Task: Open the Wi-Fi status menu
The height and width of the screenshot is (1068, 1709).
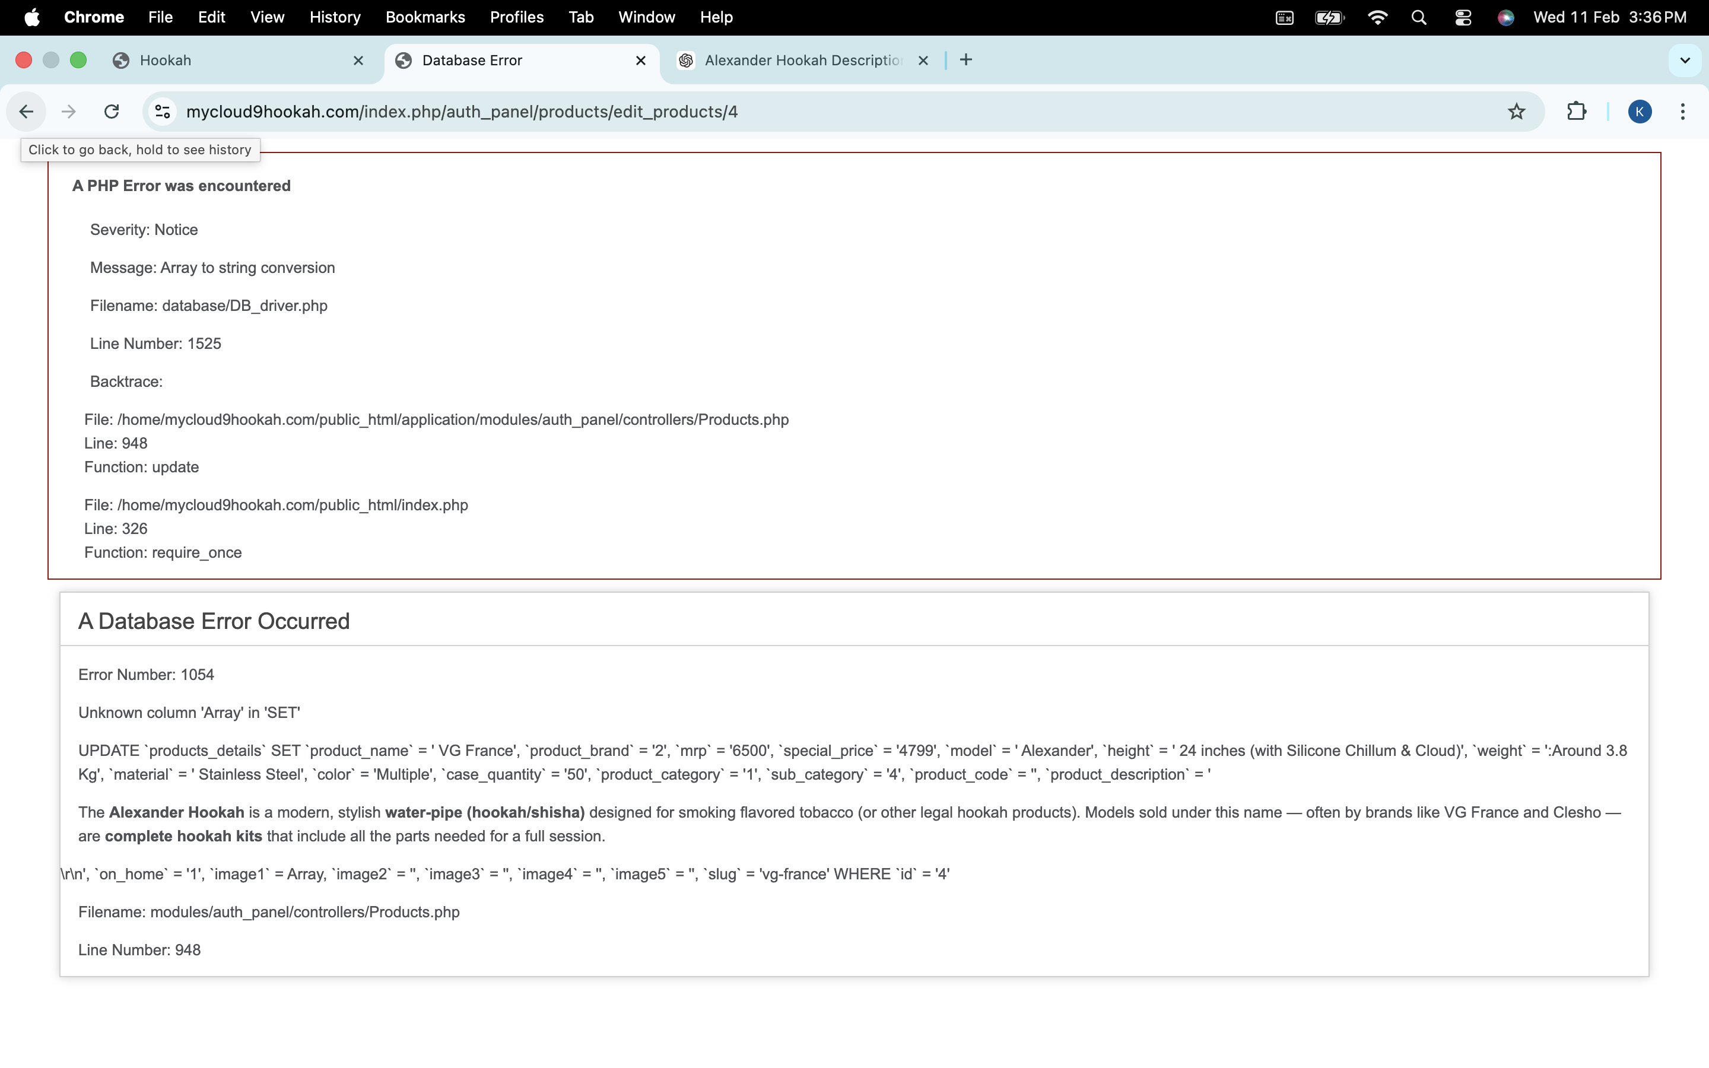Action: tap(1377, 17)
